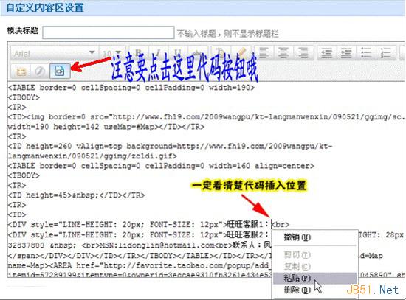The width and height of the screenshot is (406, 300).
Task: Center align text in editor toolbar
Action: [283, 53]
